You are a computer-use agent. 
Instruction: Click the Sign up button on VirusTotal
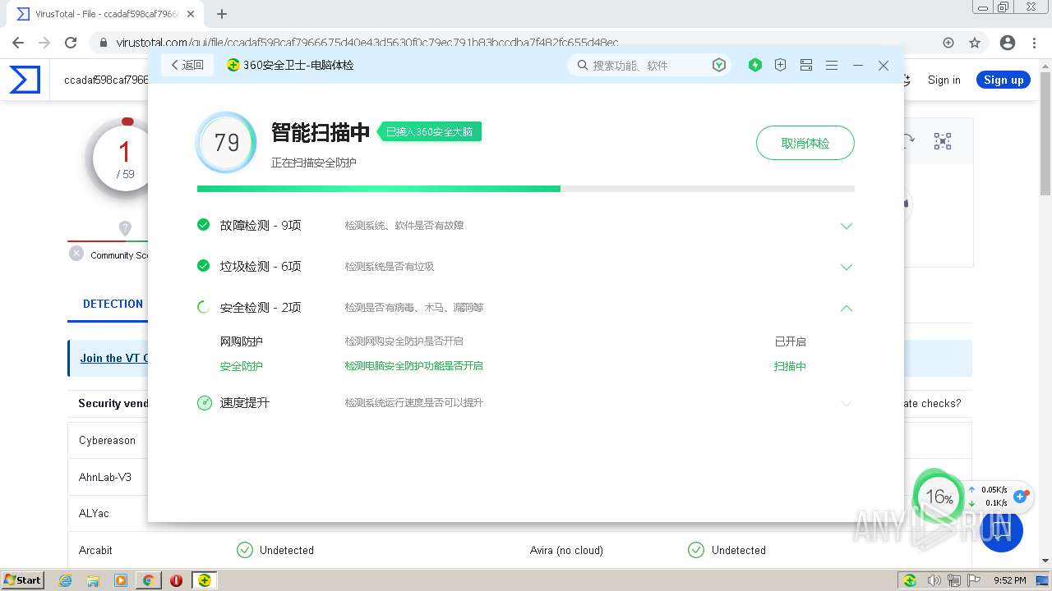1004,80
